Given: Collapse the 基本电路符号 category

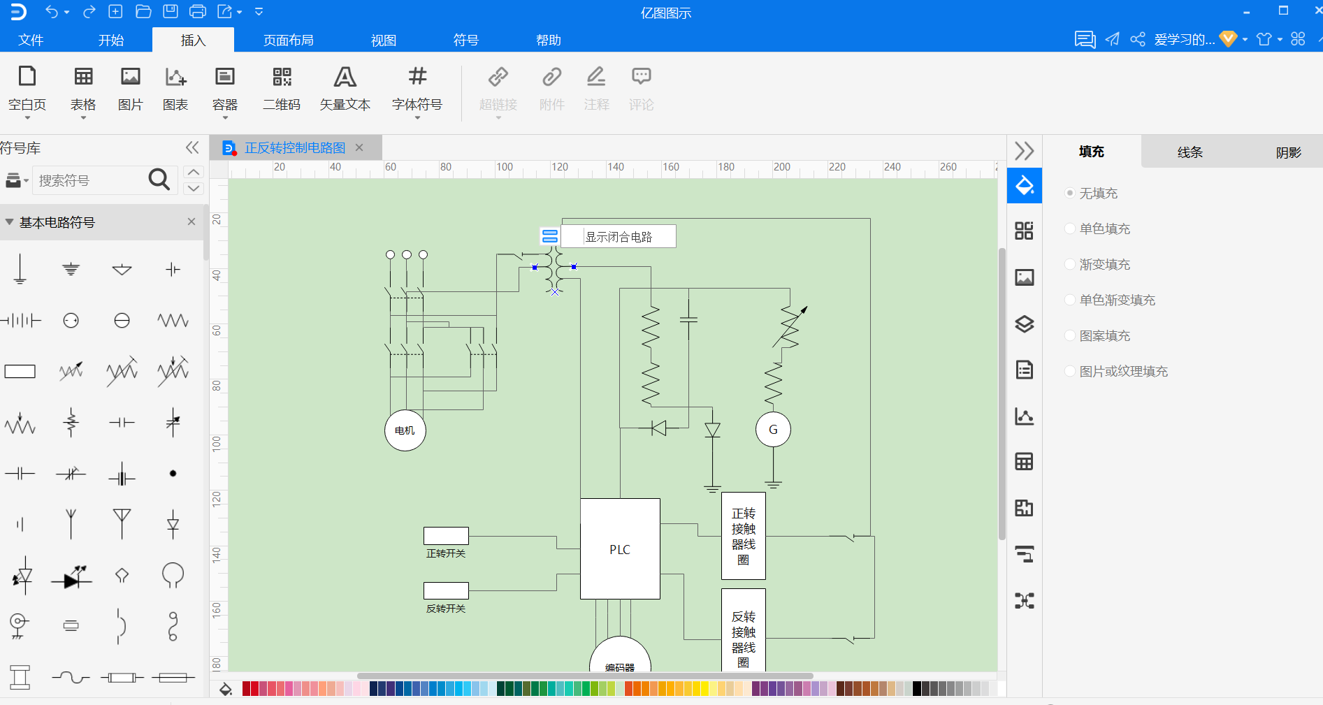Looking at the screenshot, I should (10, 221).
